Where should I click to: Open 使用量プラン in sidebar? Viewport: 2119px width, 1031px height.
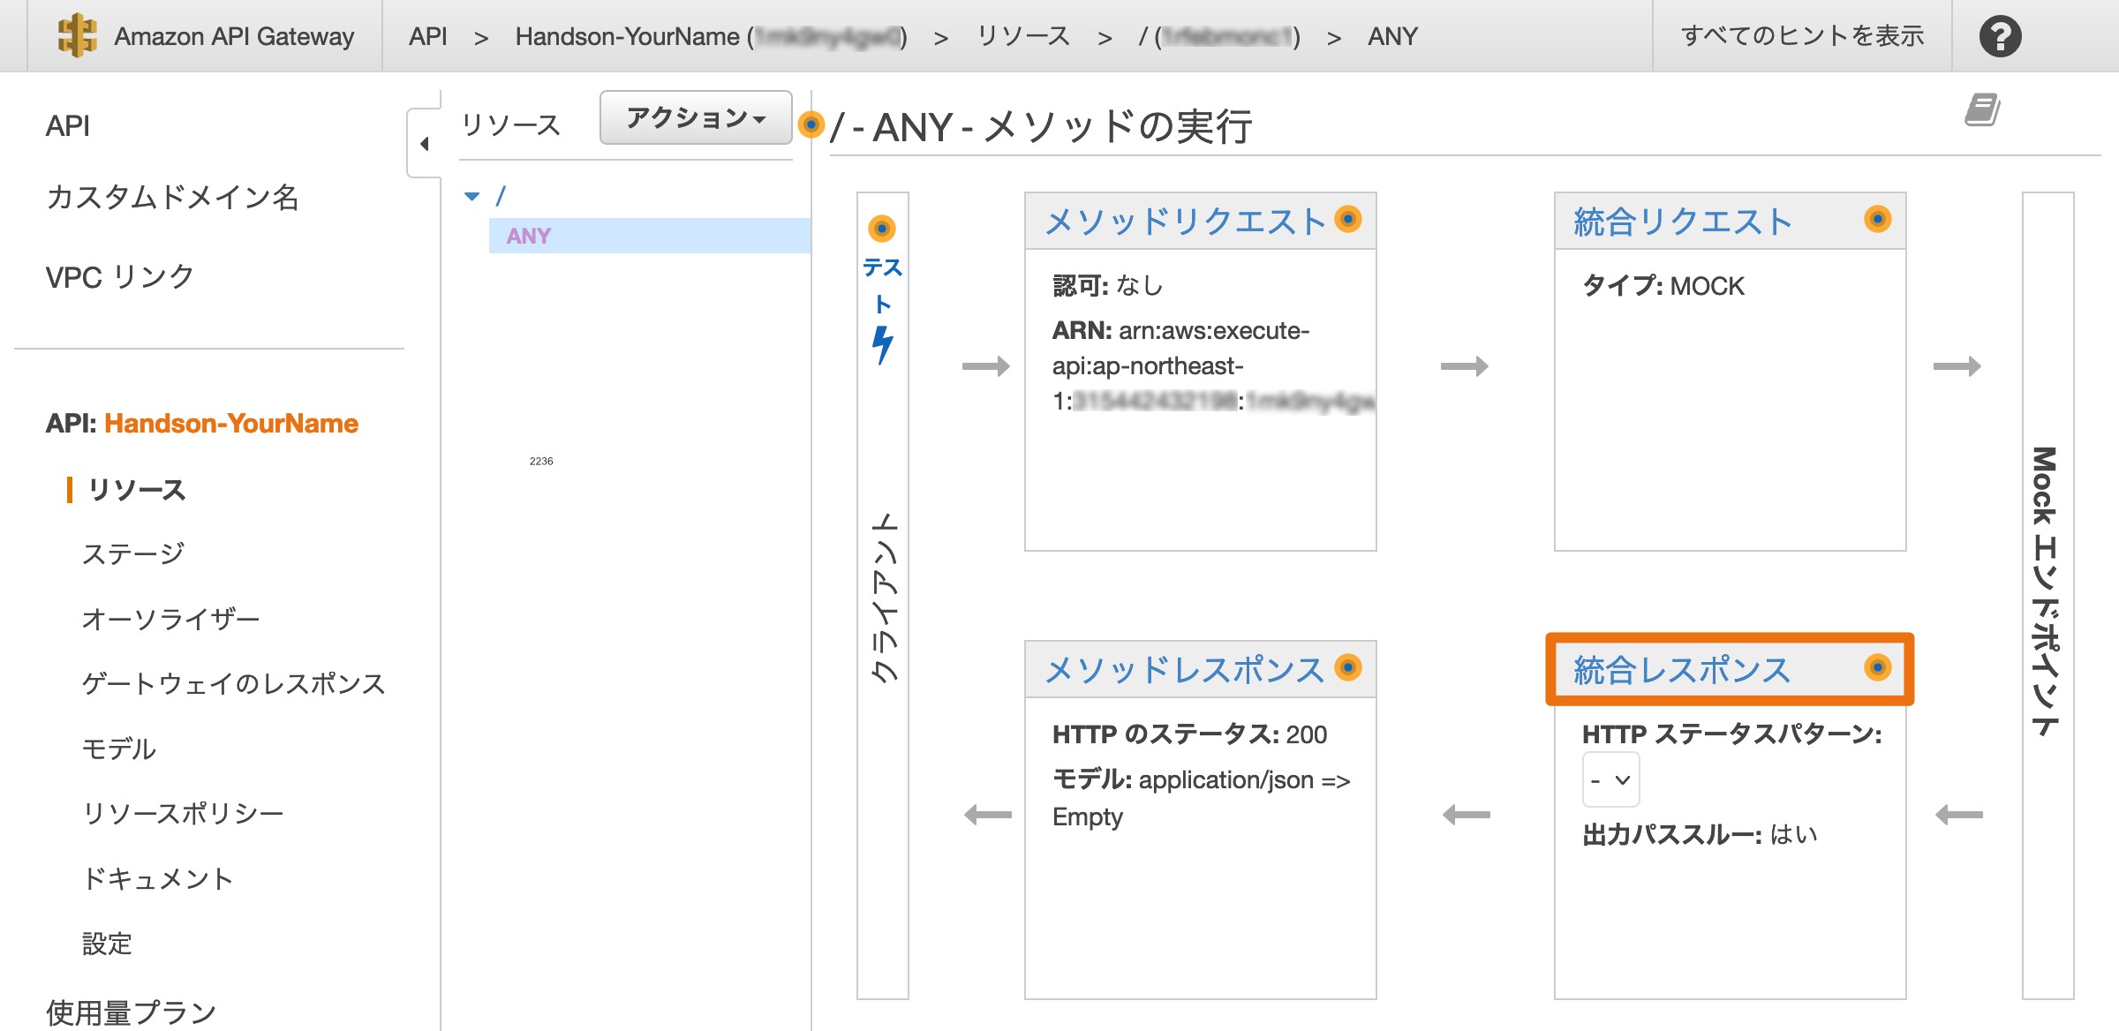[131, 1012]
